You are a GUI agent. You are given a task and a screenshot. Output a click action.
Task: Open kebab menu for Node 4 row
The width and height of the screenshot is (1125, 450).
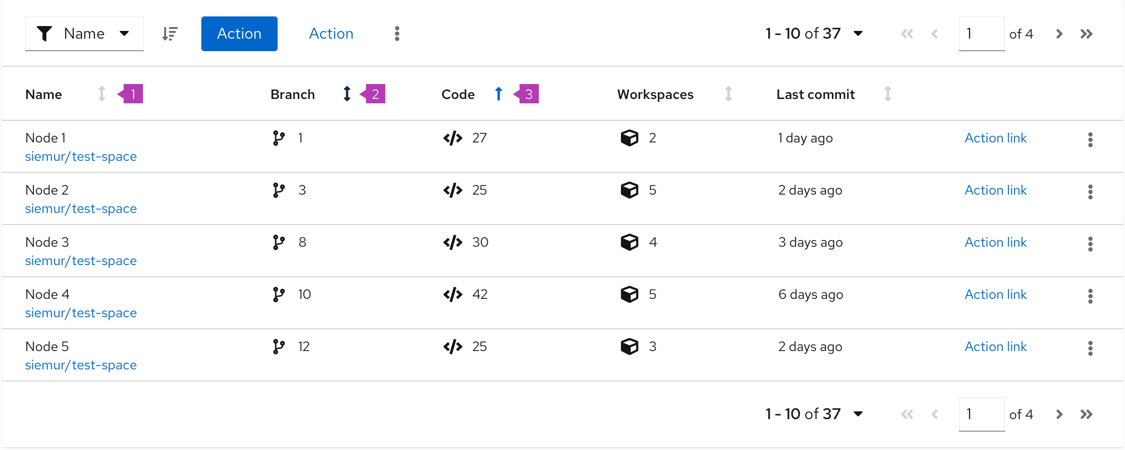(x=1090, y=296)
